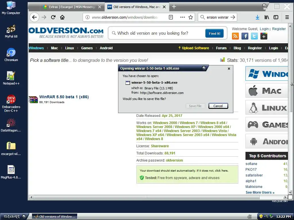Open the Linux nav category
The image size is (294, 220).
click(x=69, y=48)
